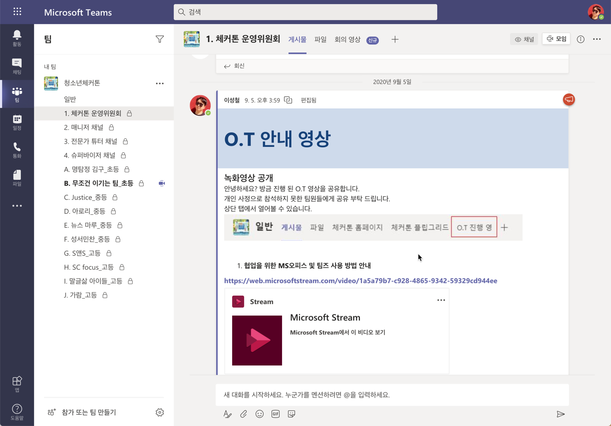
Task: Attach a file with the paperclip icon
Action: (244, 414)
